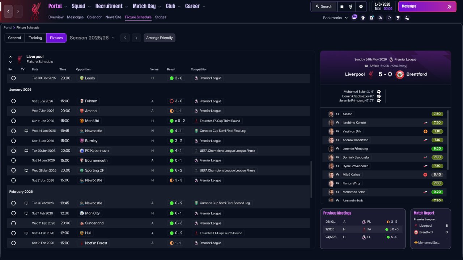Viewport: 463px width, 260px height.
Task: Open the Bookmarks dropdown
Action: click(x=335, y=18)
